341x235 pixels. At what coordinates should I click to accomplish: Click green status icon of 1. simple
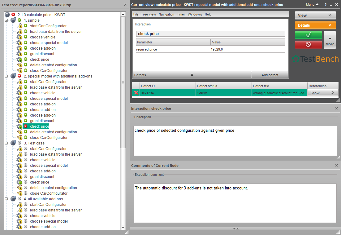click(19, 20)
